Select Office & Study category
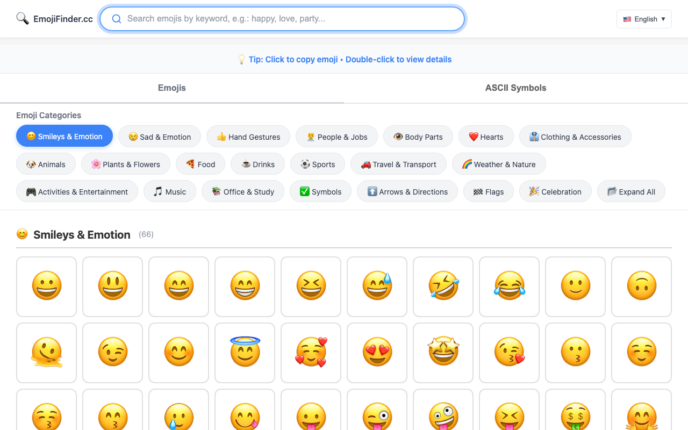The image size is (688, 430). click(243, 191)
